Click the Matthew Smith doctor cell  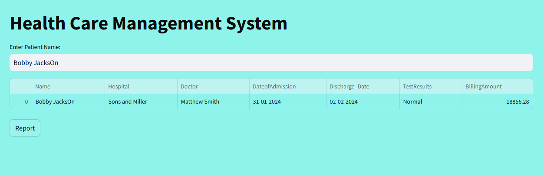(x=213, y=102)
